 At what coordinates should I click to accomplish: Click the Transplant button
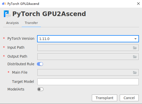click(x=104, y=98)
